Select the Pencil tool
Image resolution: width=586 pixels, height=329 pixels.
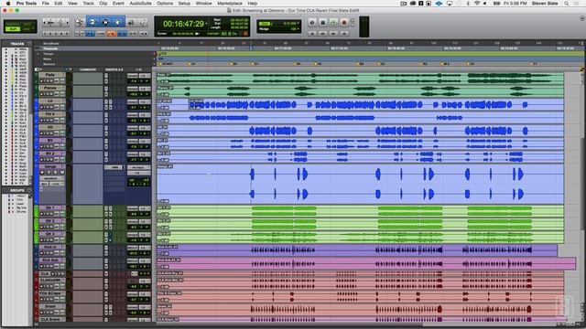click(143, 23)
